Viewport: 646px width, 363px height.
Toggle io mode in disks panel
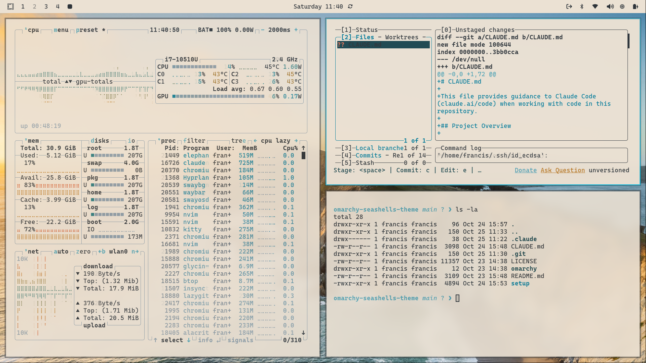(131, 141)
